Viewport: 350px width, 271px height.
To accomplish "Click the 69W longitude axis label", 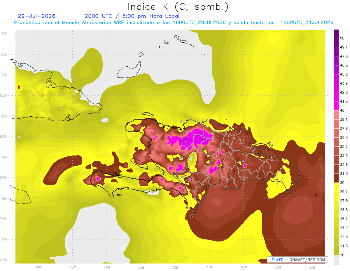I will [x=278, y=267].
